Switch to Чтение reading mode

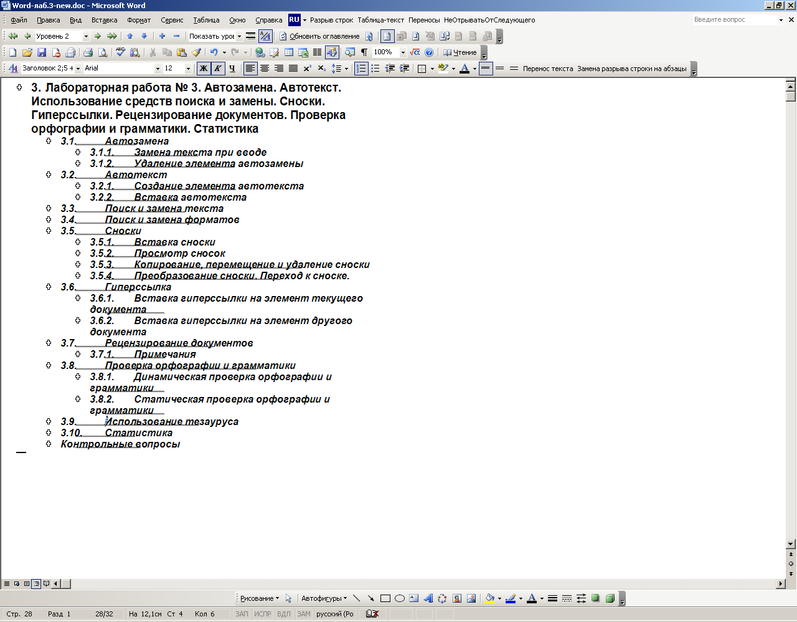coord(460,52)
